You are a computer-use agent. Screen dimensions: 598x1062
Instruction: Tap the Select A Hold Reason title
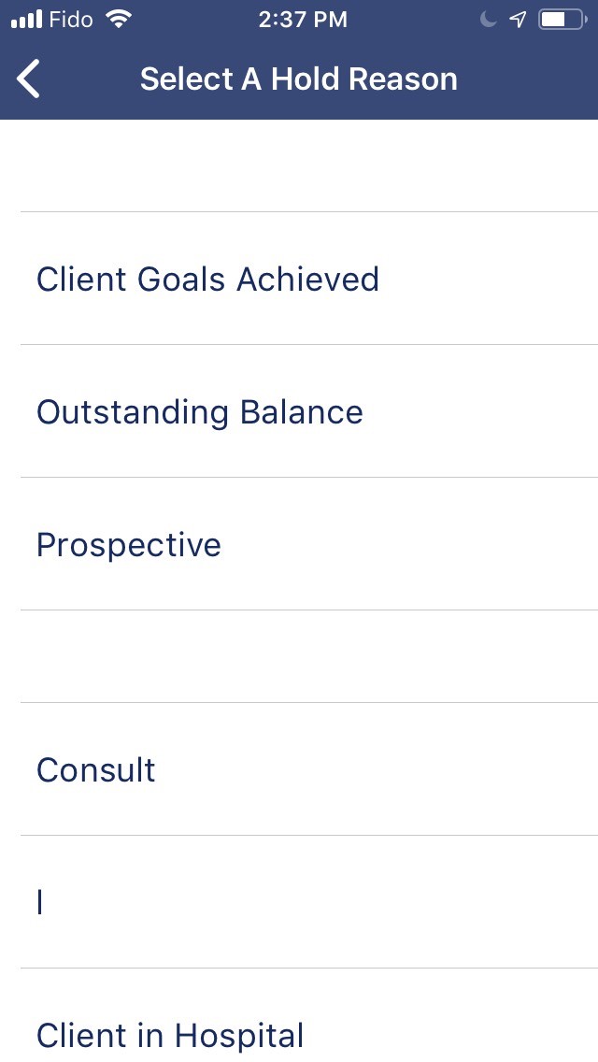click(299, 79)
